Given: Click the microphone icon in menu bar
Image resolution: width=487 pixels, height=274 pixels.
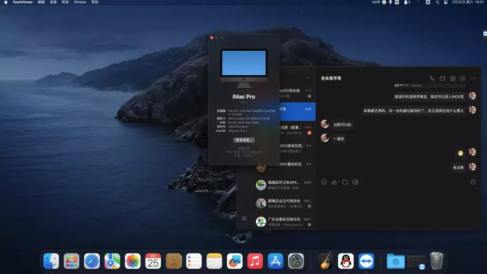Looking at the screenshot, I should pos(390,2).
